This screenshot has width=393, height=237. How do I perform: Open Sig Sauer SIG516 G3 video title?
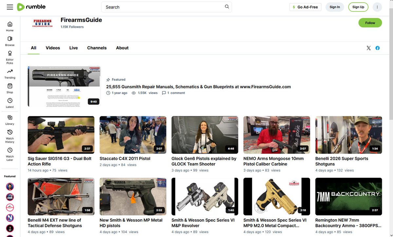pyautogui.click(x=60, y=161)
